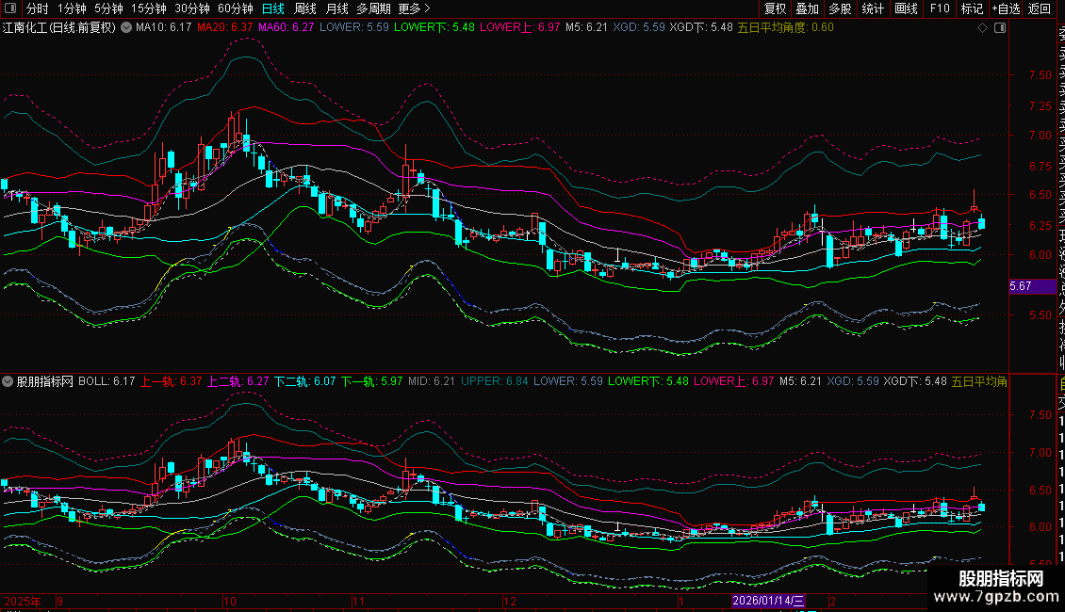Click the 2026/01/14/三 date marker
Viewport: 1065px width, 612px height.
[768, 601]
